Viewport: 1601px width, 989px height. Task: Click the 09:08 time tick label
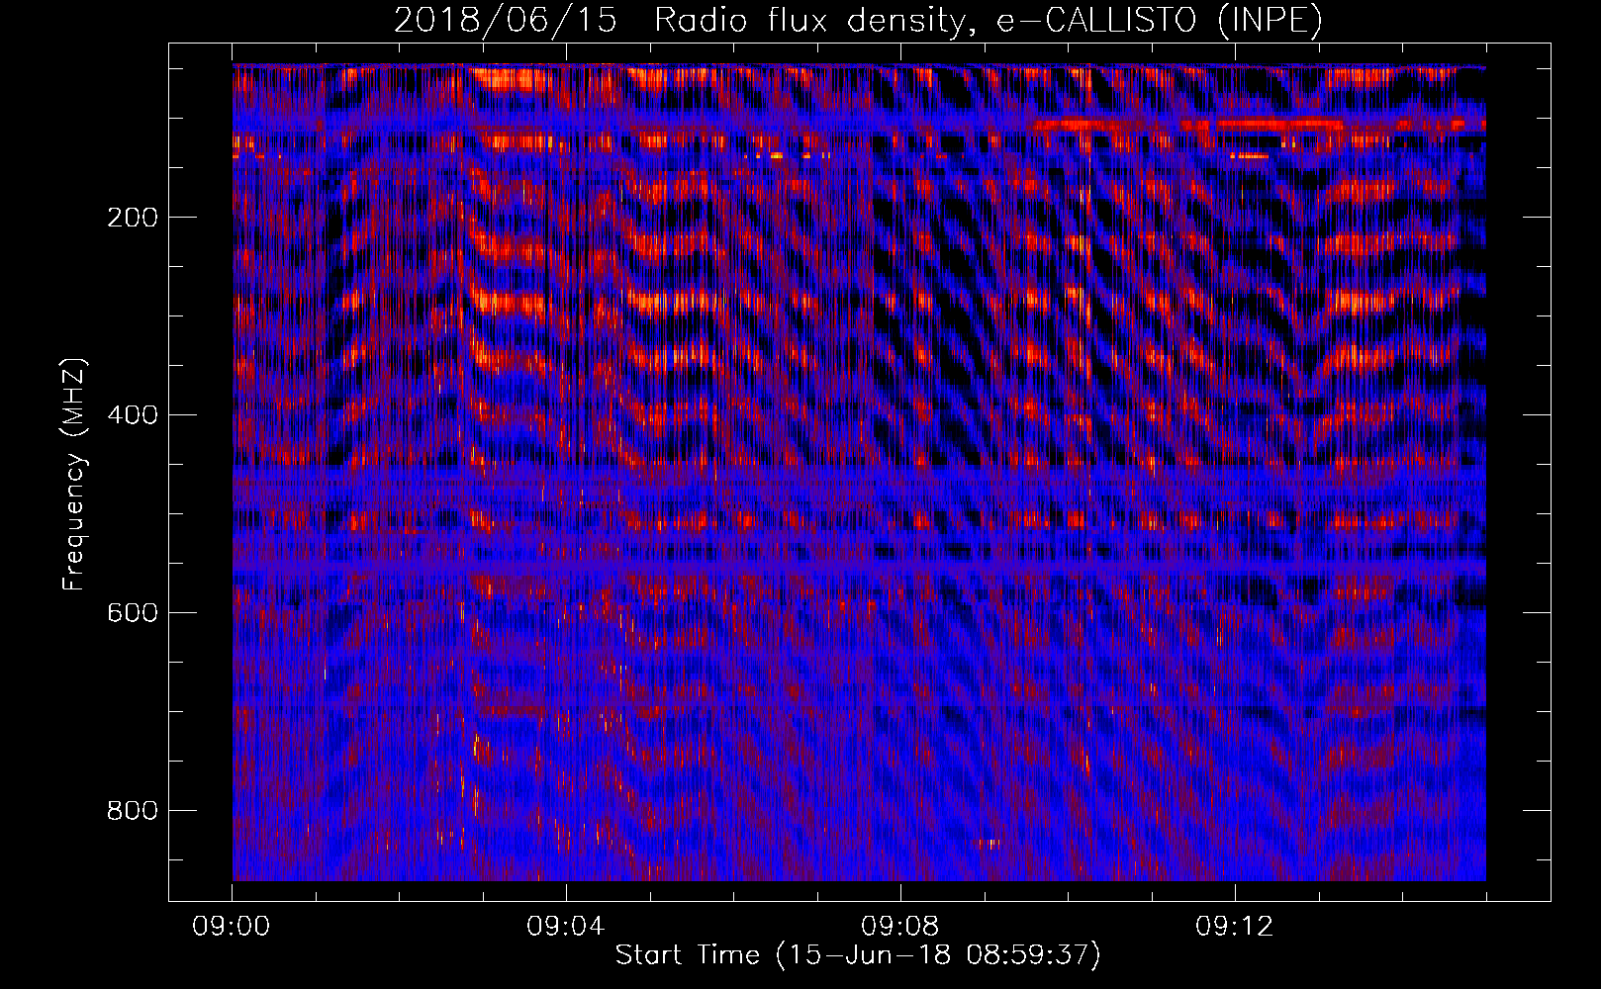pos(900,927)
